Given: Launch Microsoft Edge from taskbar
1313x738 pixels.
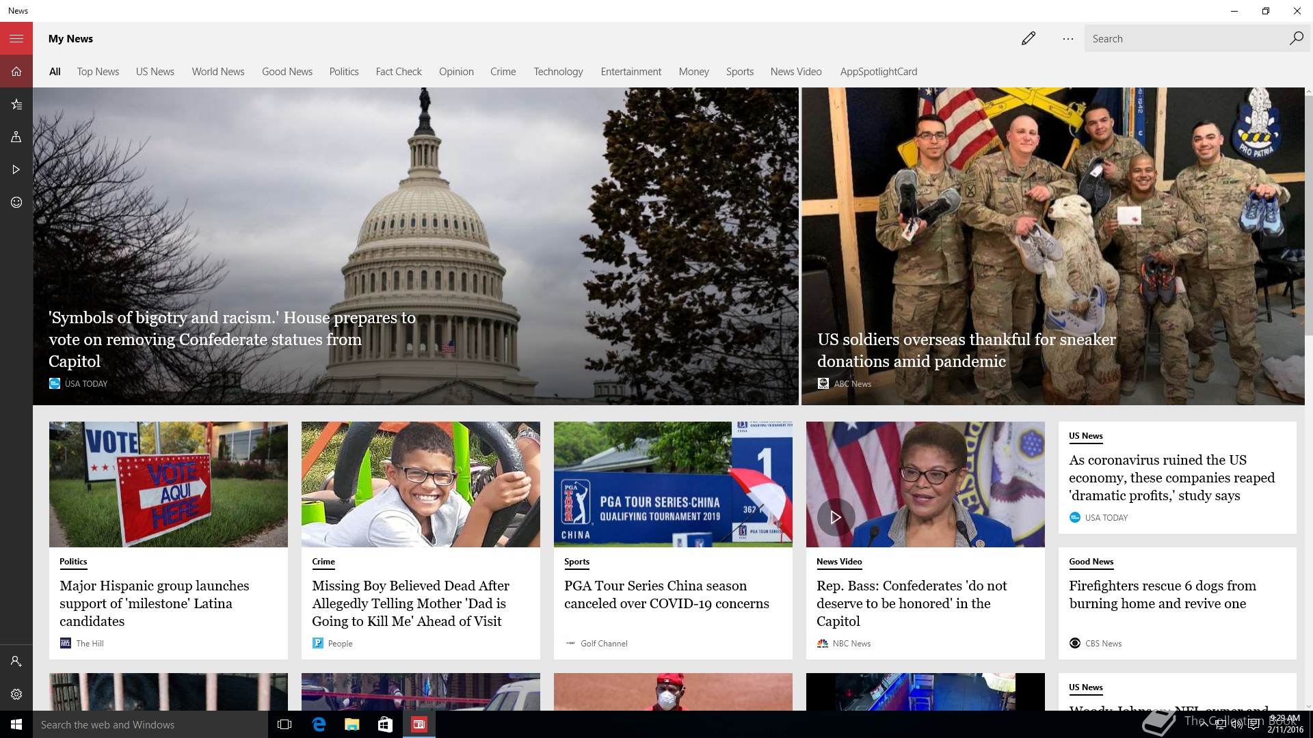Looking at the screenshot, I should point(319,724).
